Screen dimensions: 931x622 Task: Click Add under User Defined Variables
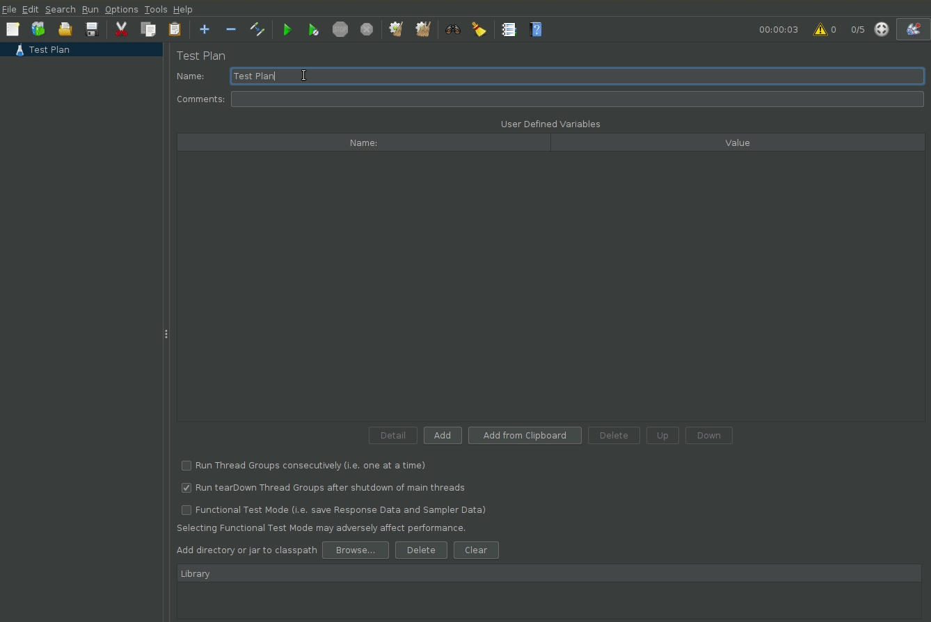click(x=443, y=436)
